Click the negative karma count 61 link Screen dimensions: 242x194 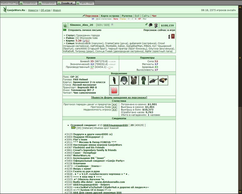coord(87,41)
